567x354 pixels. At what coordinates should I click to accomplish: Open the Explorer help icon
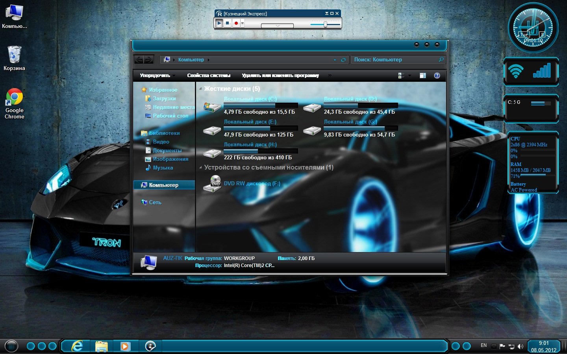click(437, 76)
